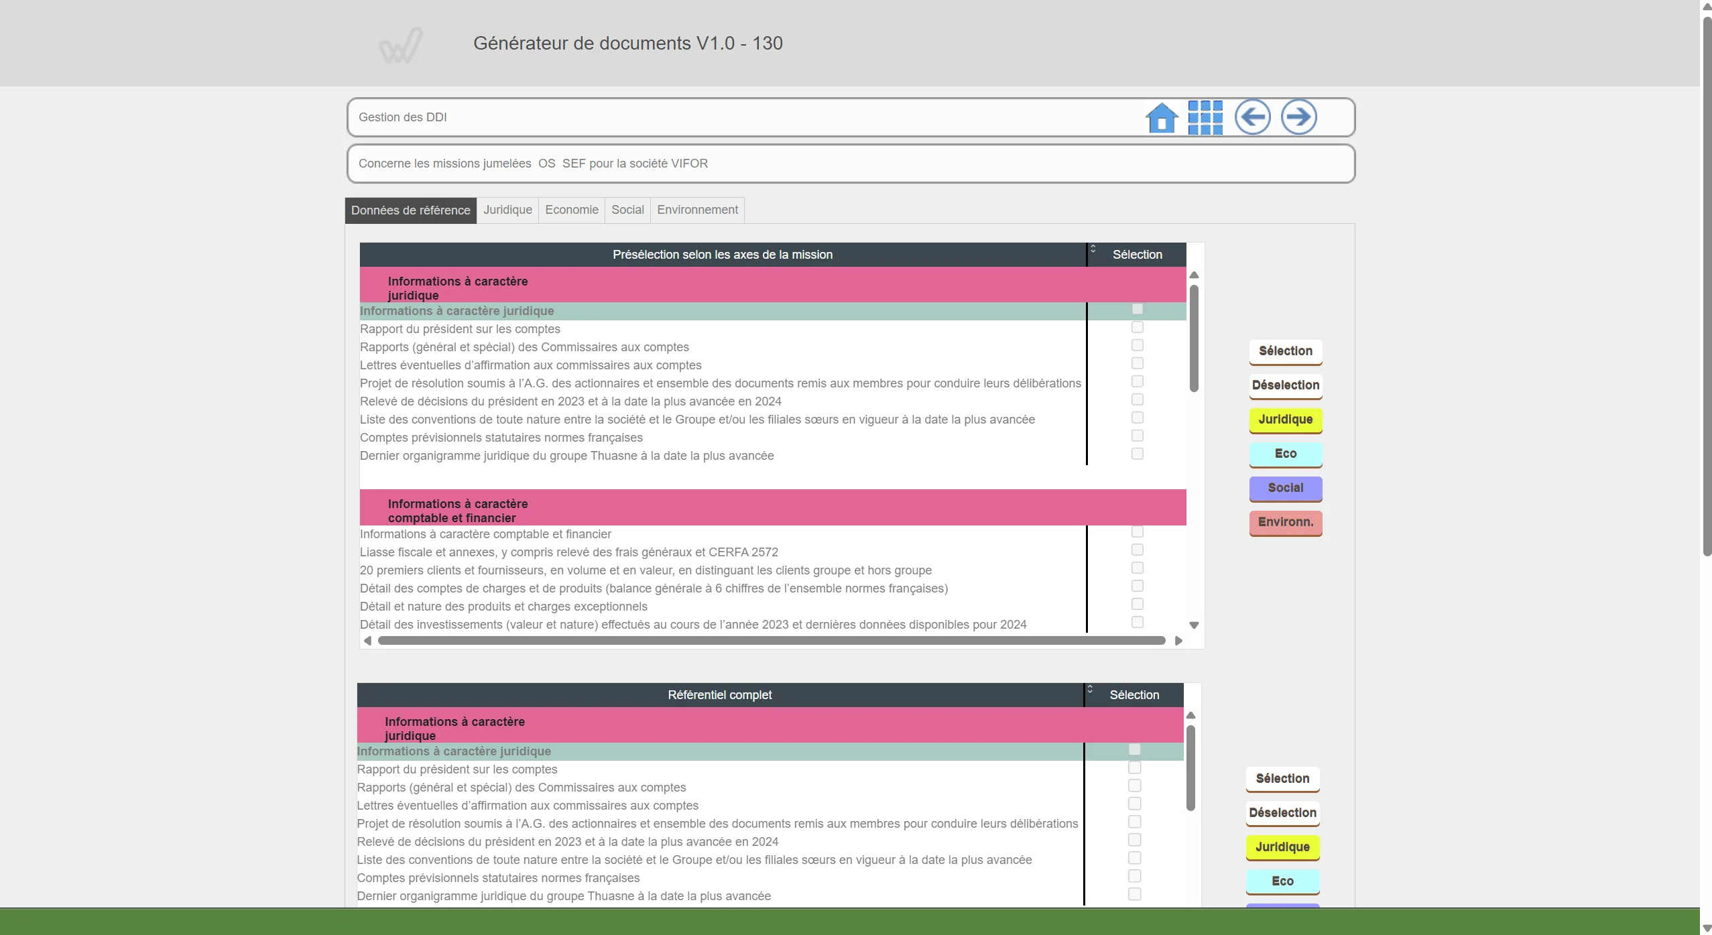Open the Environnement tab

tap(697, 210)
